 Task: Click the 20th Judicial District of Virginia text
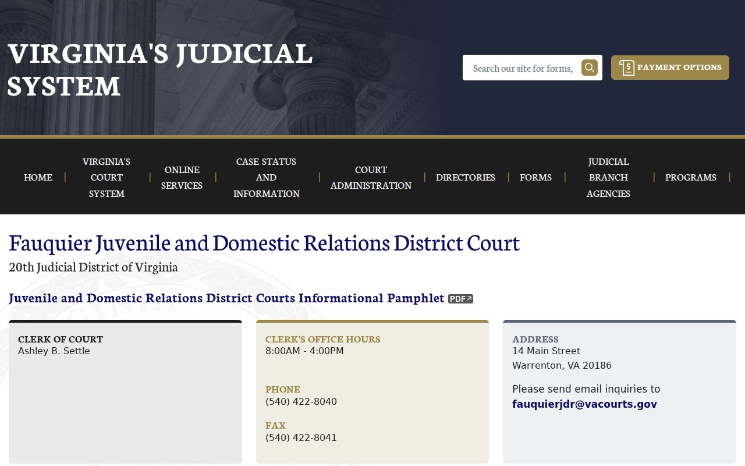[93, 267]
